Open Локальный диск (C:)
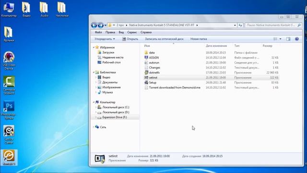The width and height of the screenshot is (307, 173). [116, 107]
